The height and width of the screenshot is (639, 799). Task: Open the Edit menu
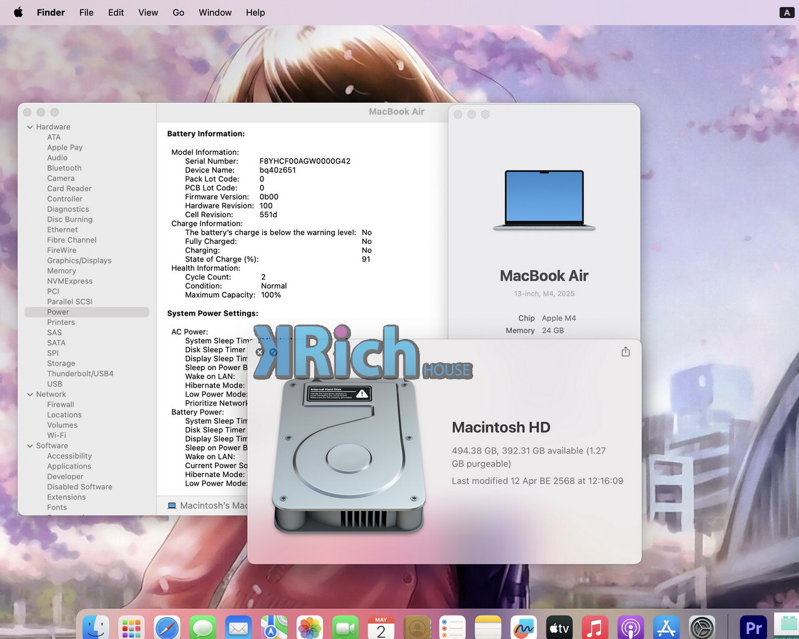coord(116,12)
